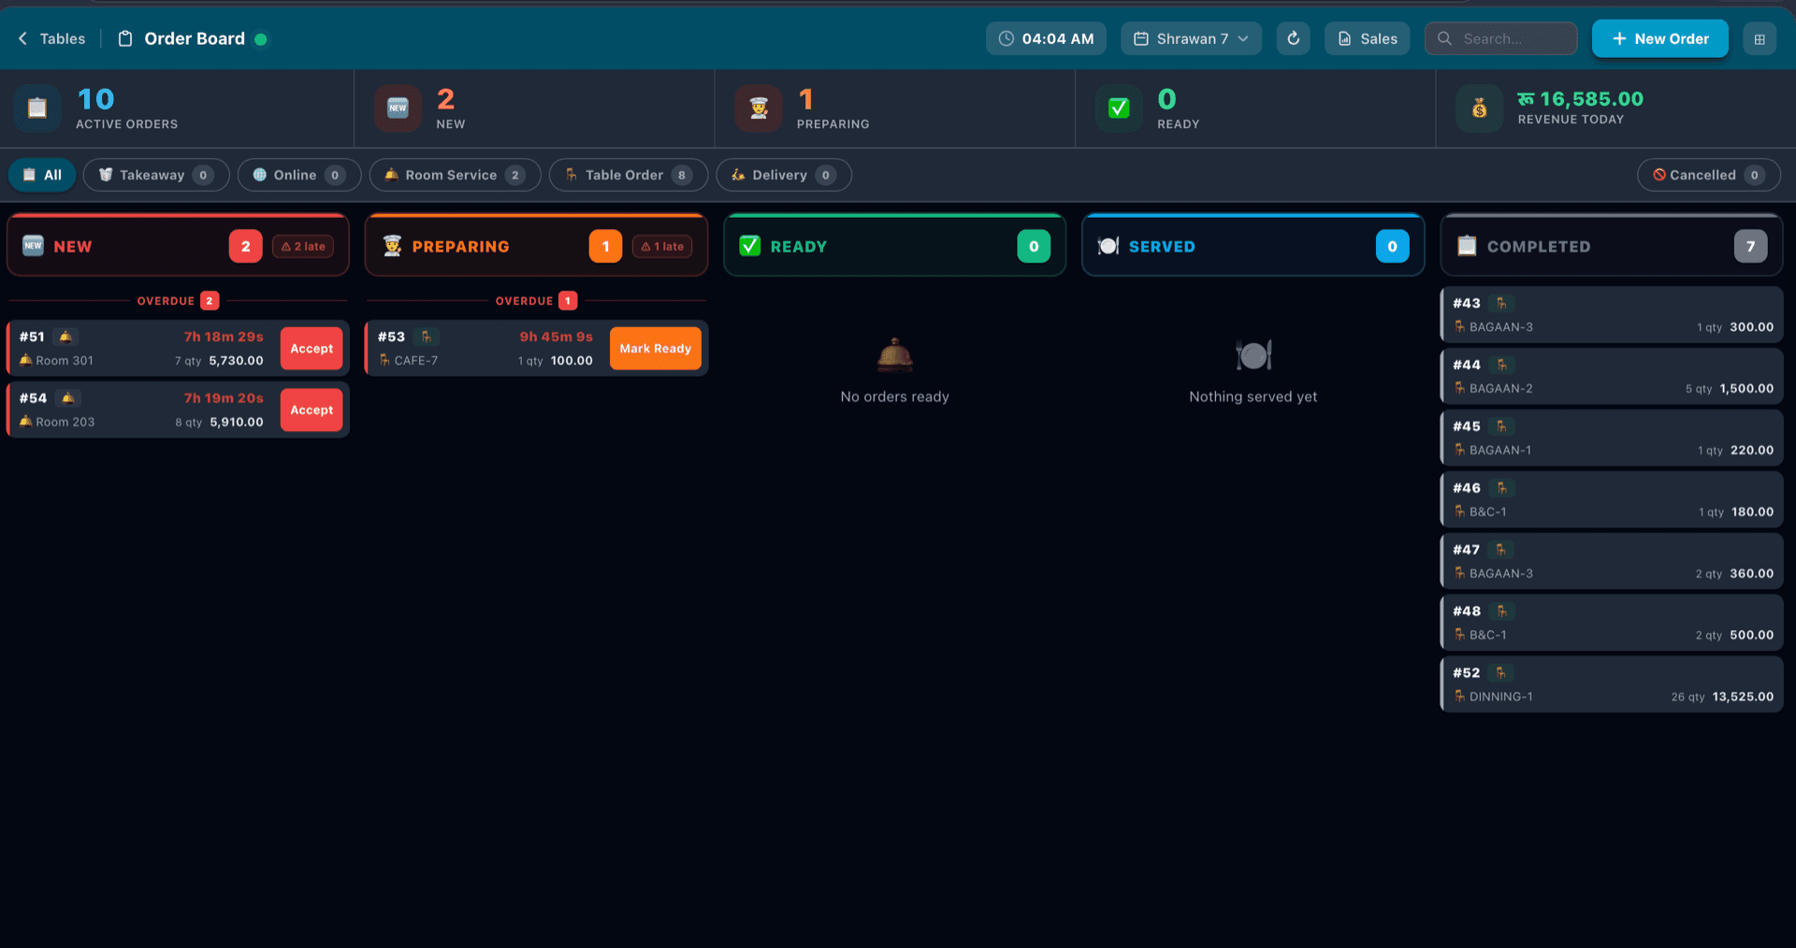The height and width of the screenshot is (948, 1796).
Task: Open completed order #48 B&C-1
Action: coord(1611,624)
